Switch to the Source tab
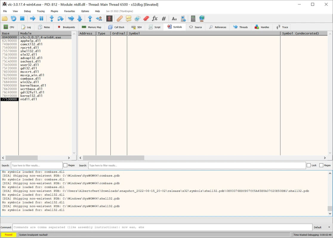This screenshot has width=333, height=238. (195, 27)
